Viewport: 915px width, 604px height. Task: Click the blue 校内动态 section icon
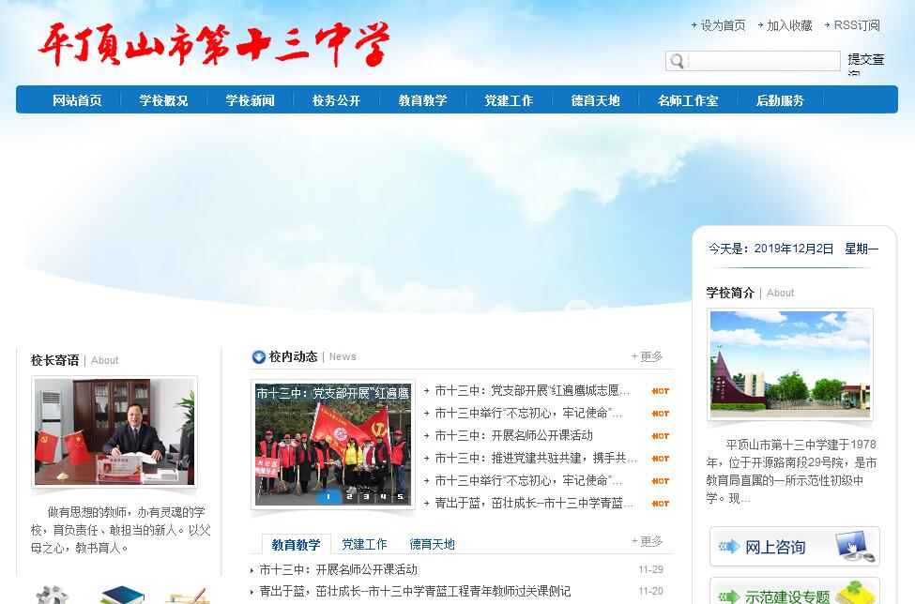click(259, 356)
